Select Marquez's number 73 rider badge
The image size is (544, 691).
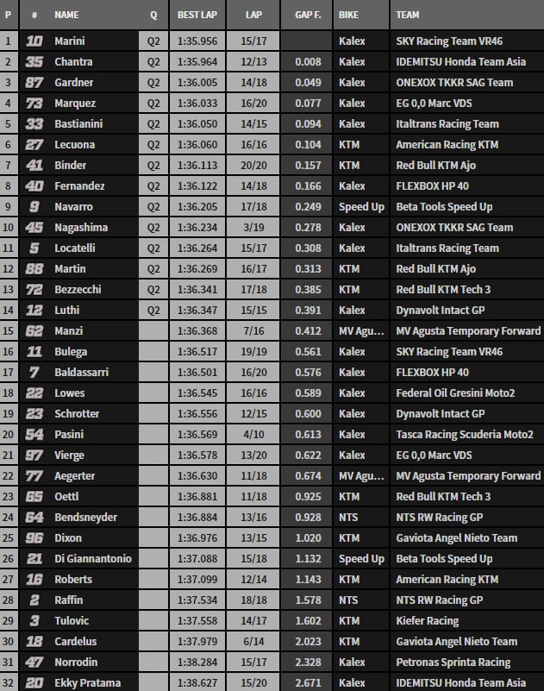35,103
